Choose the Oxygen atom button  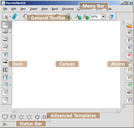129,55
